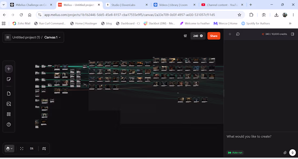Collapse the side panel icon

[293, 34]
